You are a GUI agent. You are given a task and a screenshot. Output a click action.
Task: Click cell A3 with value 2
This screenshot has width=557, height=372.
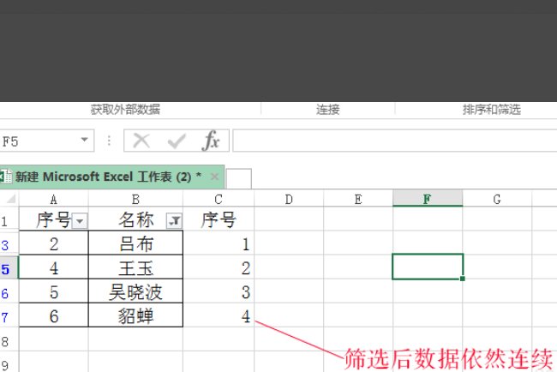click(x=54, y=243)
